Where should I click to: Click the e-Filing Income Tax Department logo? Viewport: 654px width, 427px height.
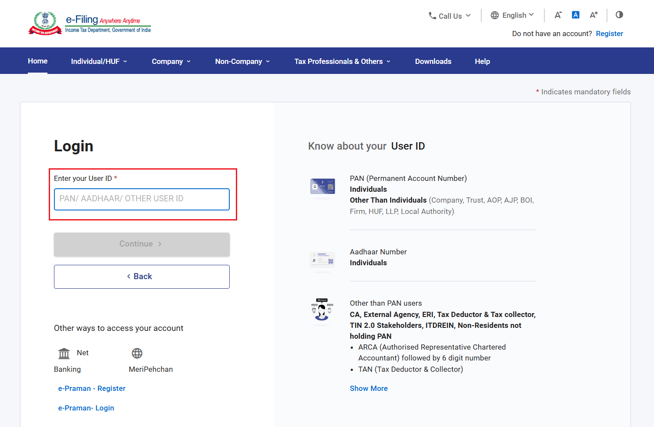coord(90,23)
